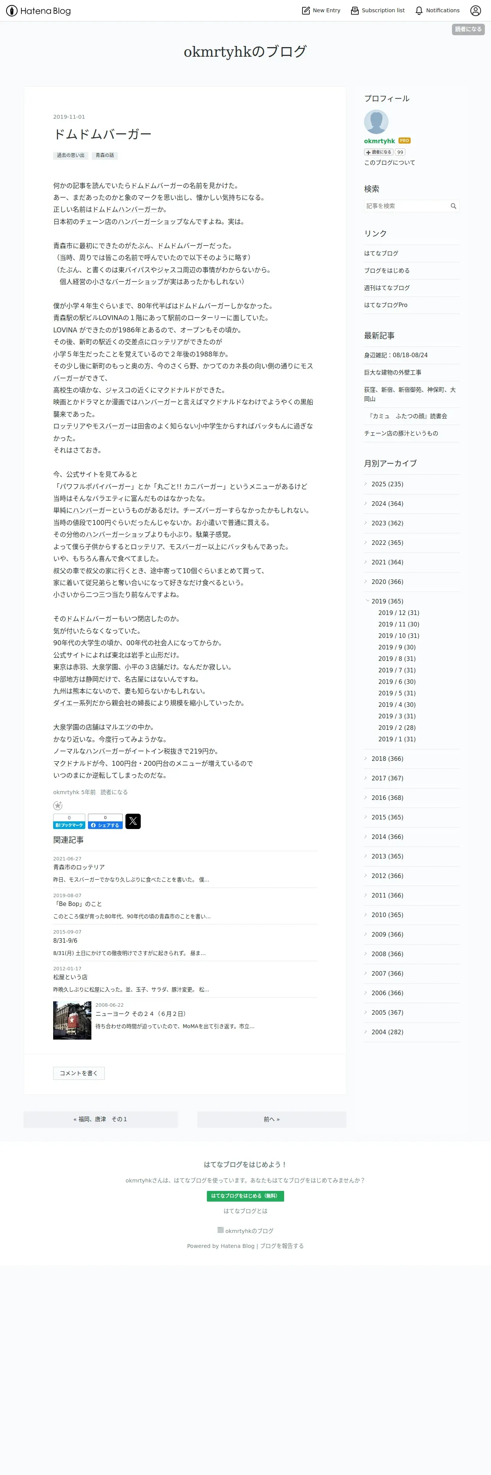Go to 福岡、唐津 その1 post

click(x=101, y=1119)
